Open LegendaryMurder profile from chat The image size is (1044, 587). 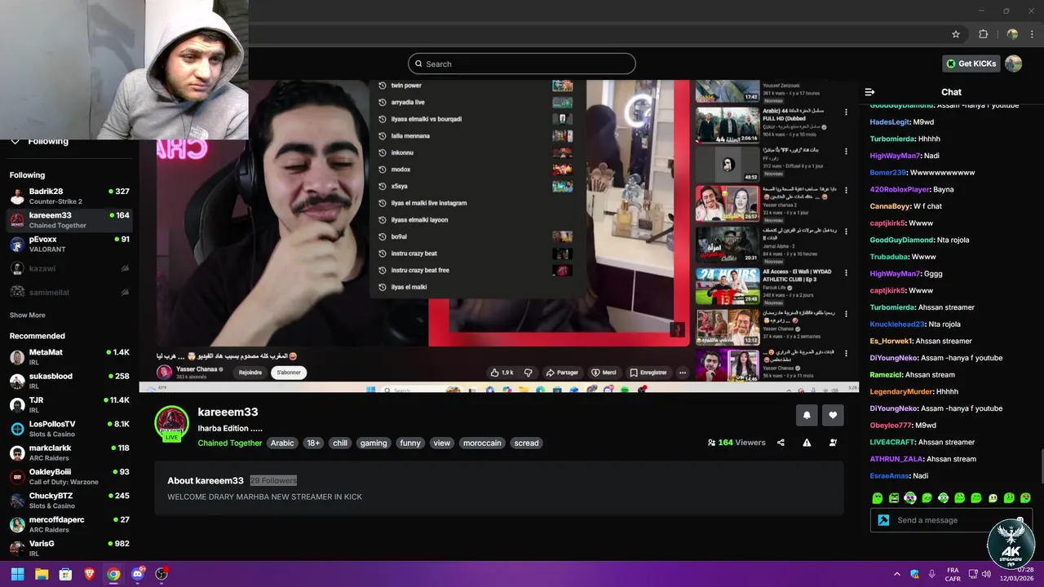[x=901, y=391]
